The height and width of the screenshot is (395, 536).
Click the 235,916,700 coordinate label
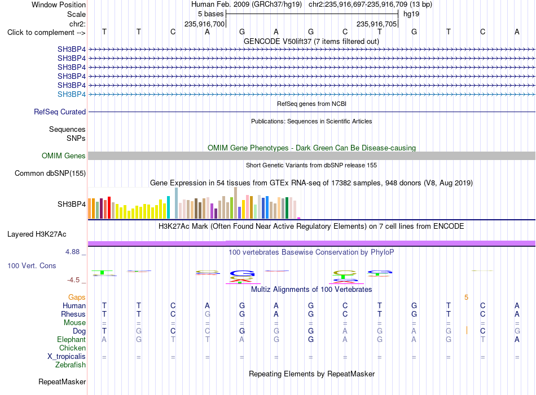[204, 24]
